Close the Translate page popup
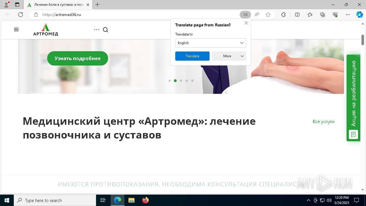This screenshot has width=366, height=206. click(246, 23)
